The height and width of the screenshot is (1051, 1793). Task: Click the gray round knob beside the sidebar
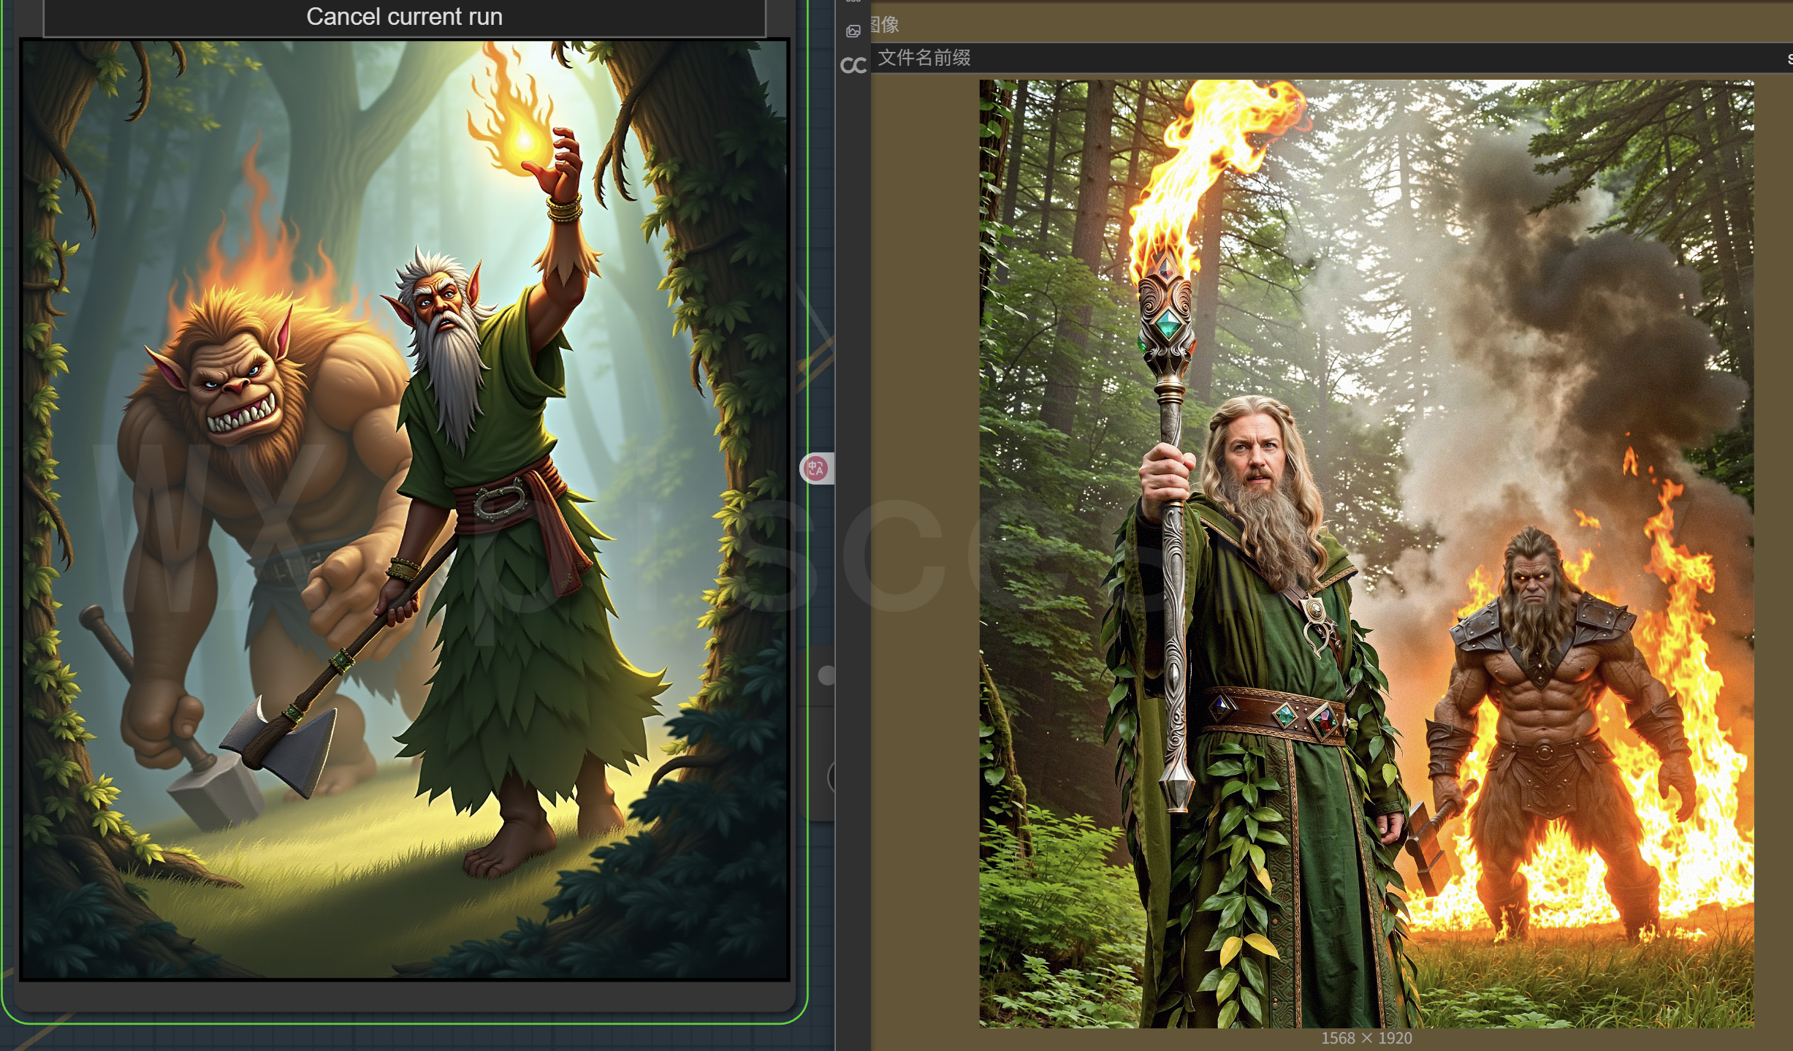[x=826, y=675]
